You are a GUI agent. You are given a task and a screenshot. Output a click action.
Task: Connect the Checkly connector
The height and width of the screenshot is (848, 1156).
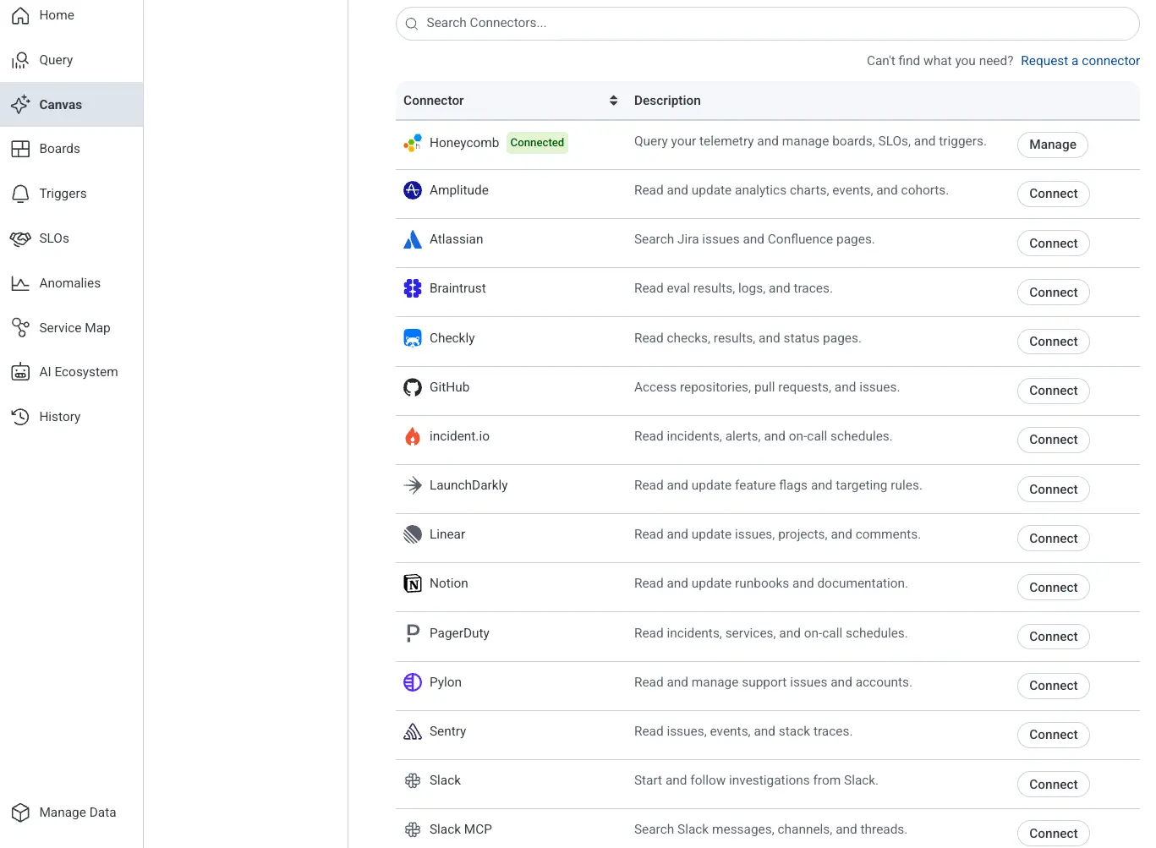click(1054, 342)
